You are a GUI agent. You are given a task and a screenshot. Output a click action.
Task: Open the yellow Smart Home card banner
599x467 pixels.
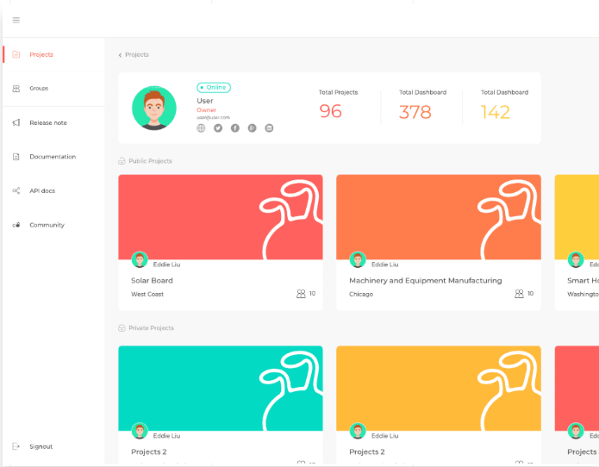tap(577, 217)
